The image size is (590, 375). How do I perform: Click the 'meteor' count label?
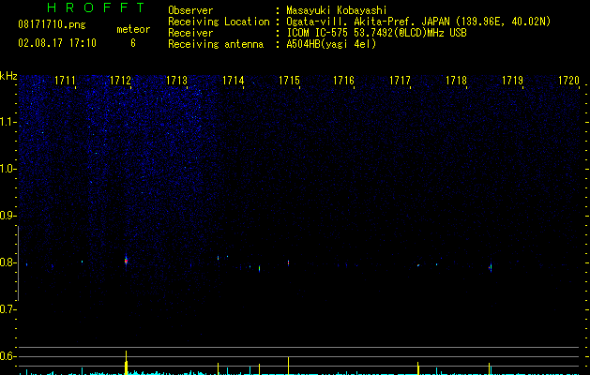(x=133, y=29)
